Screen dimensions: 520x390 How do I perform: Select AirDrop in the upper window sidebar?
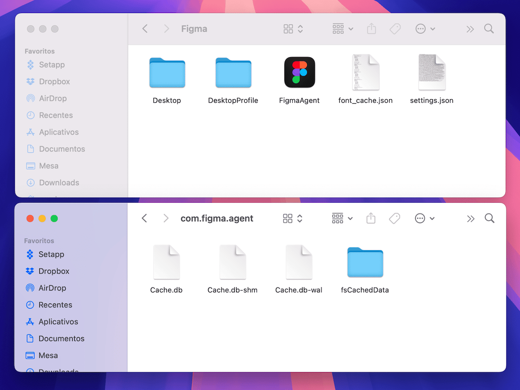(x=53, y=98)
